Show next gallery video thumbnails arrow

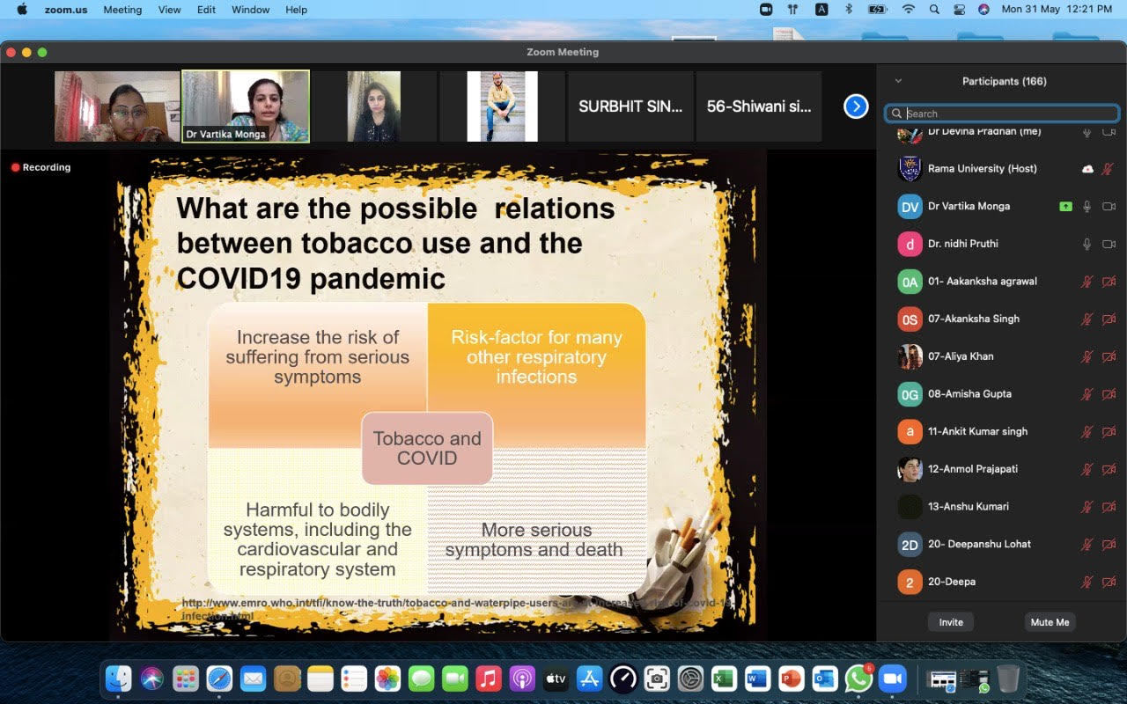[856, 106]
